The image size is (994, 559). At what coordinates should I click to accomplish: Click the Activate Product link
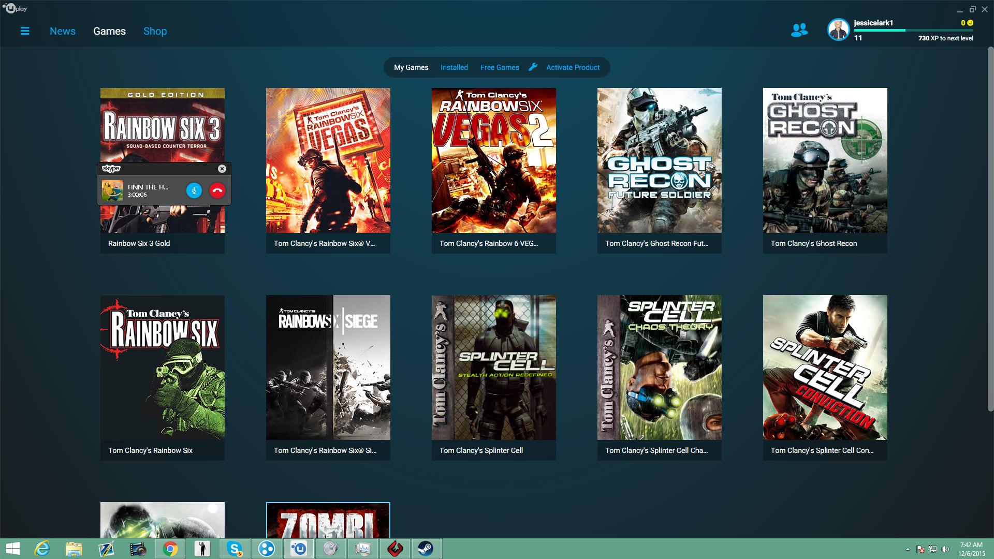(573, 67)
